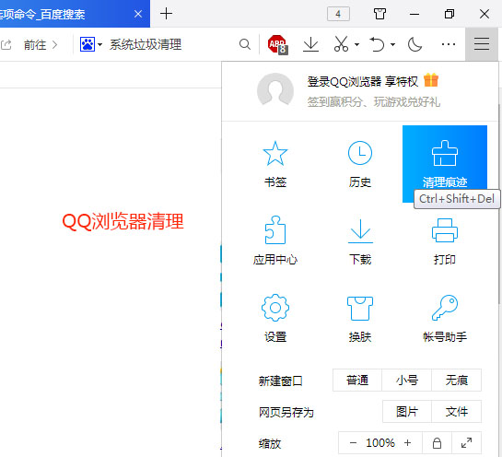Save webpage as 图片 image
Image resolution: width=502 pixels, height=457 pixels.
tap(406, 412)
